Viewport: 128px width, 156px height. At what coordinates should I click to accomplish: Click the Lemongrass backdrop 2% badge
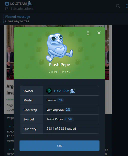tap(68, 110)
